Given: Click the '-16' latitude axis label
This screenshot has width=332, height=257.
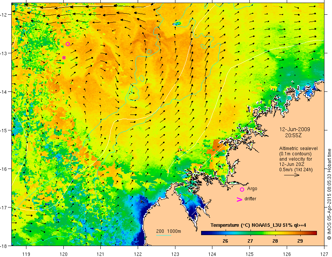Looking at the screenshot, I should (x=5, y=169).
